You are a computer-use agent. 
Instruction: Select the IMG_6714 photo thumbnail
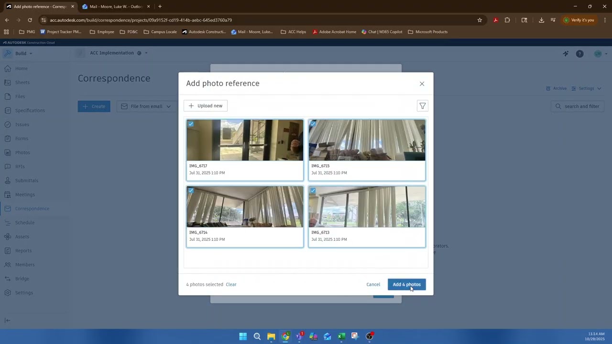point(245,207)
